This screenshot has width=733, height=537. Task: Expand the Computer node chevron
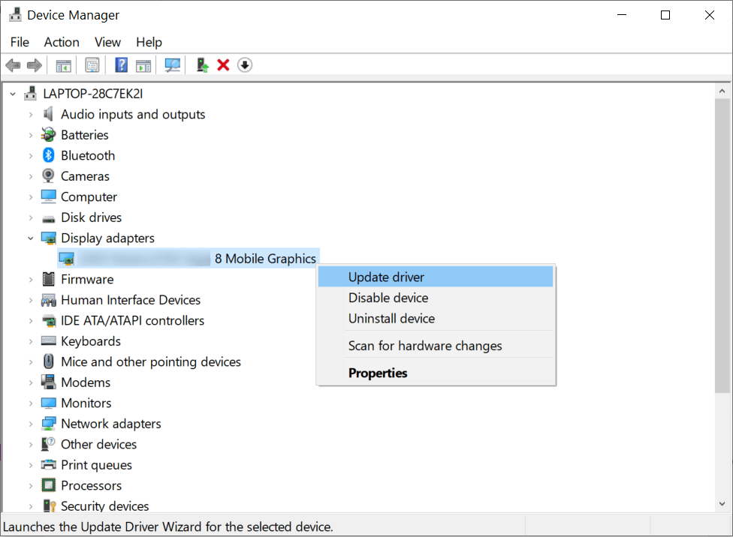tap(30, 197)
